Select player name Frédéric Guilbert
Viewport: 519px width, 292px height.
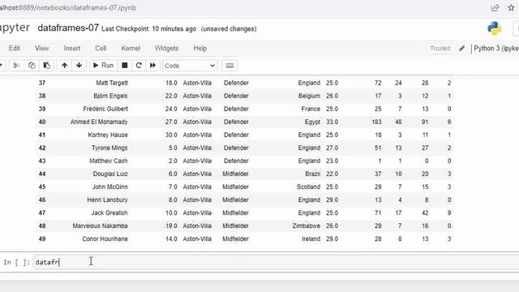[x=105, y=109]
